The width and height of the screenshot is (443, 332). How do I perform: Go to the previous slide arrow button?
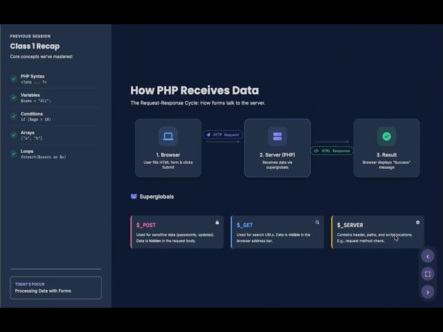tap(428, 257)
